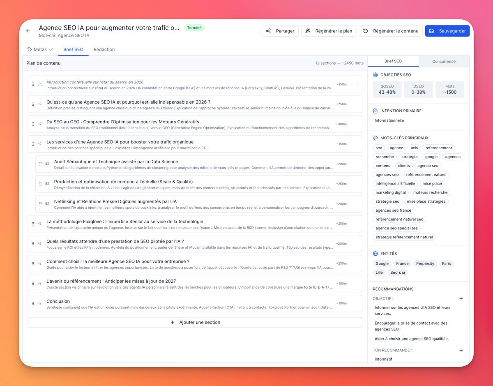Select the Brief SEO side panel tab
Viewport: 493px width, 386px height.
(x=393, y=61)
